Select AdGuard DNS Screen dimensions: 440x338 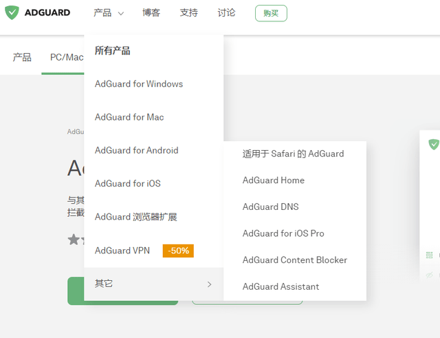[270, 207]
